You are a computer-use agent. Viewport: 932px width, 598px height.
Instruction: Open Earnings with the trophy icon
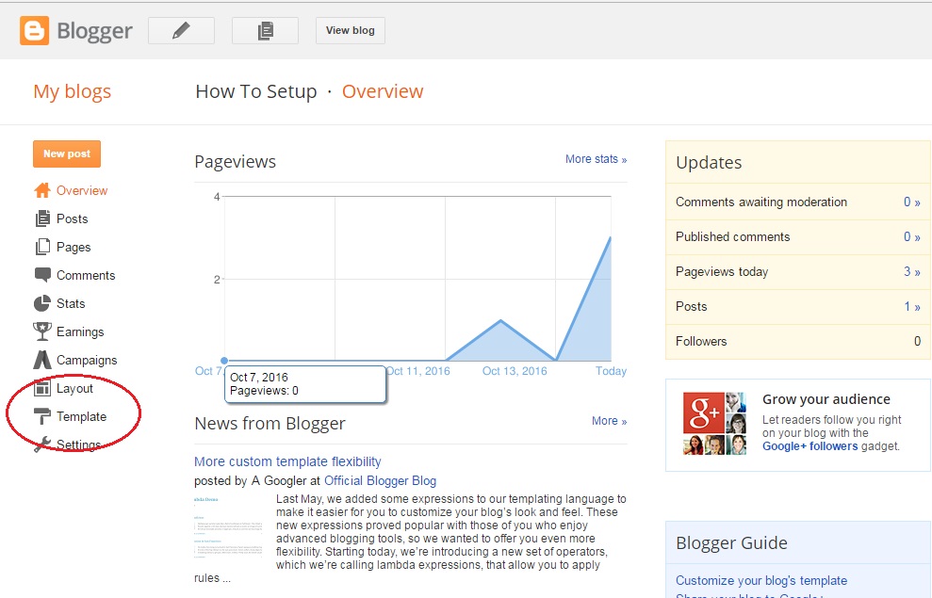point(43,331)
